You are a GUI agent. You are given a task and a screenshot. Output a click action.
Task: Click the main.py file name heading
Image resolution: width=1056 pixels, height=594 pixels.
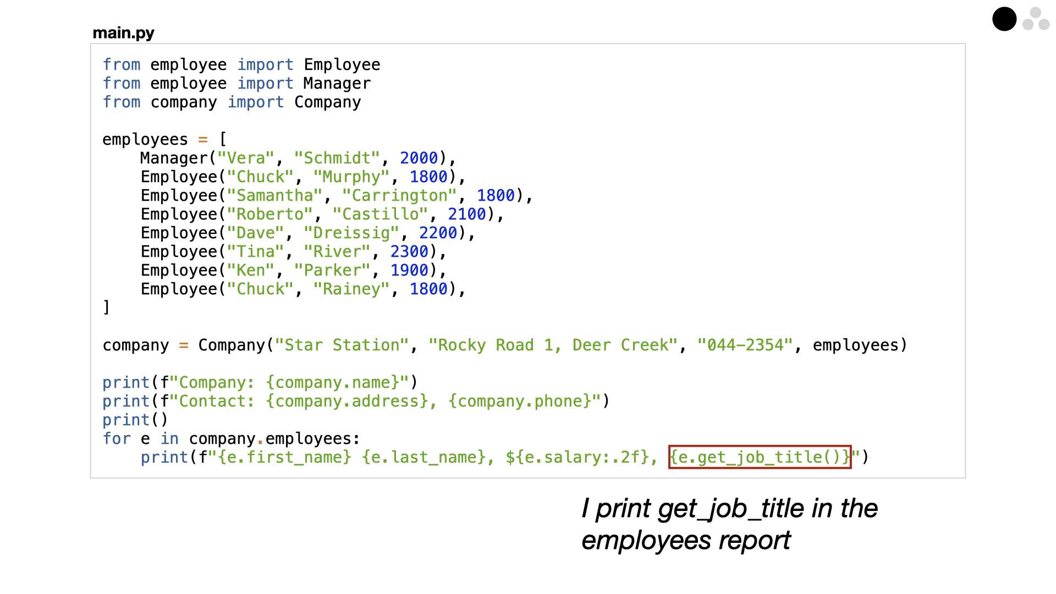[123, 33]
